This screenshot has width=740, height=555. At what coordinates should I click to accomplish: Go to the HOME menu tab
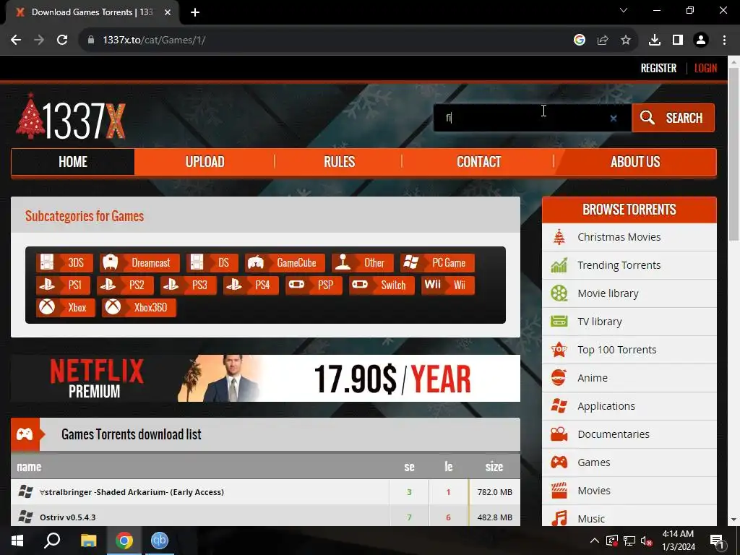coord(73,162)
